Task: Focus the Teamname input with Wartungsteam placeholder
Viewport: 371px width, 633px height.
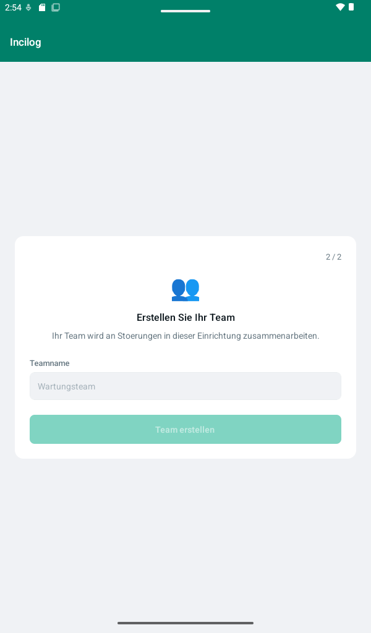Action: pos(185,386)
